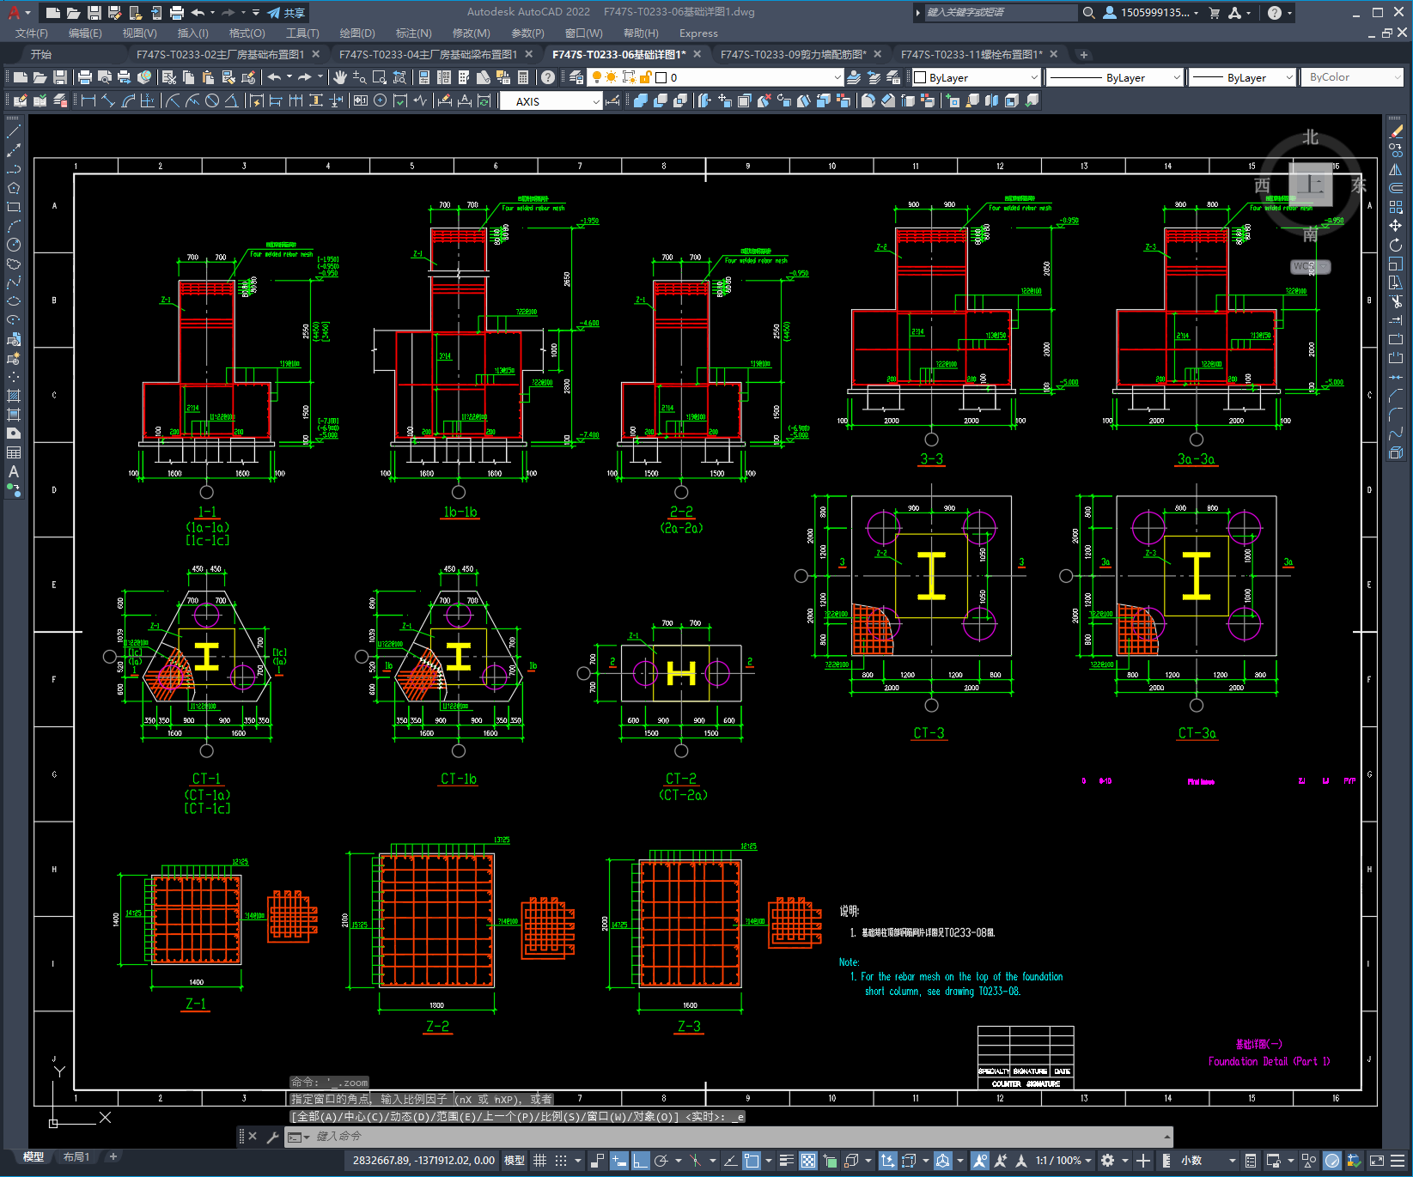The width and height of the screenshot is (1413, 1177).
Task: Click the new drawing tab plus button
Action: click(1084, 55)
